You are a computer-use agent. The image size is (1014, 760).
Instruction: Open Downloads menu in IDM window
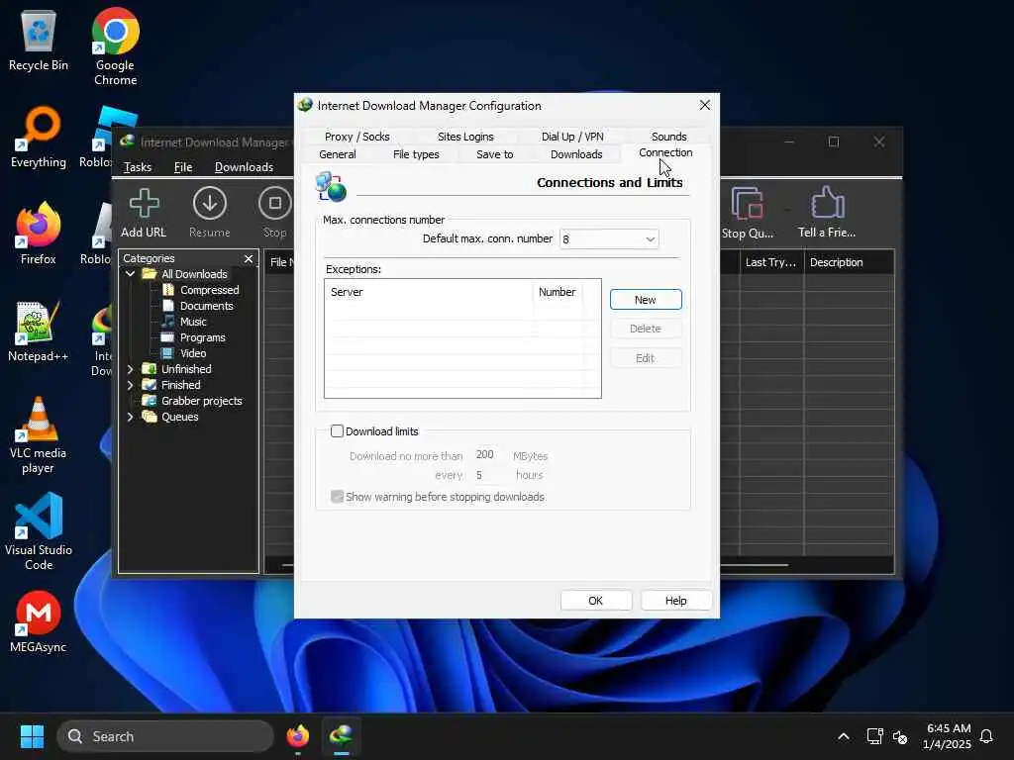pos(244,167)
